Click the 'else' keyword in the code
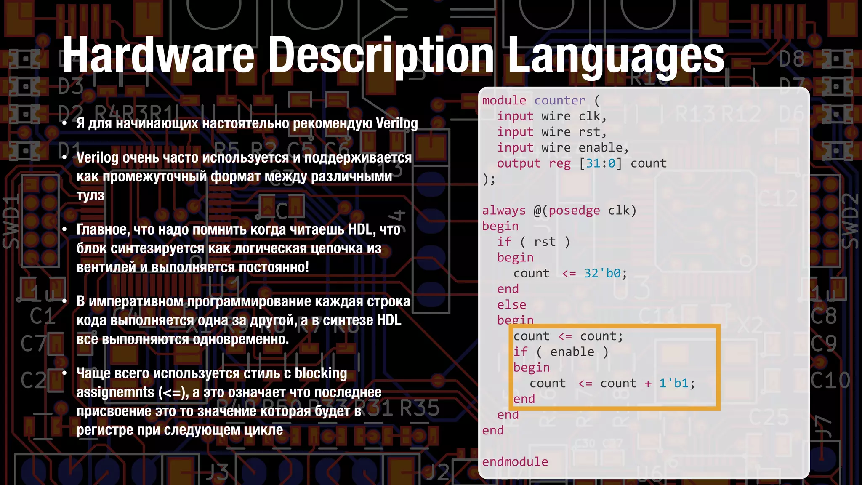The image size is (862, 485). click(511, 304)
